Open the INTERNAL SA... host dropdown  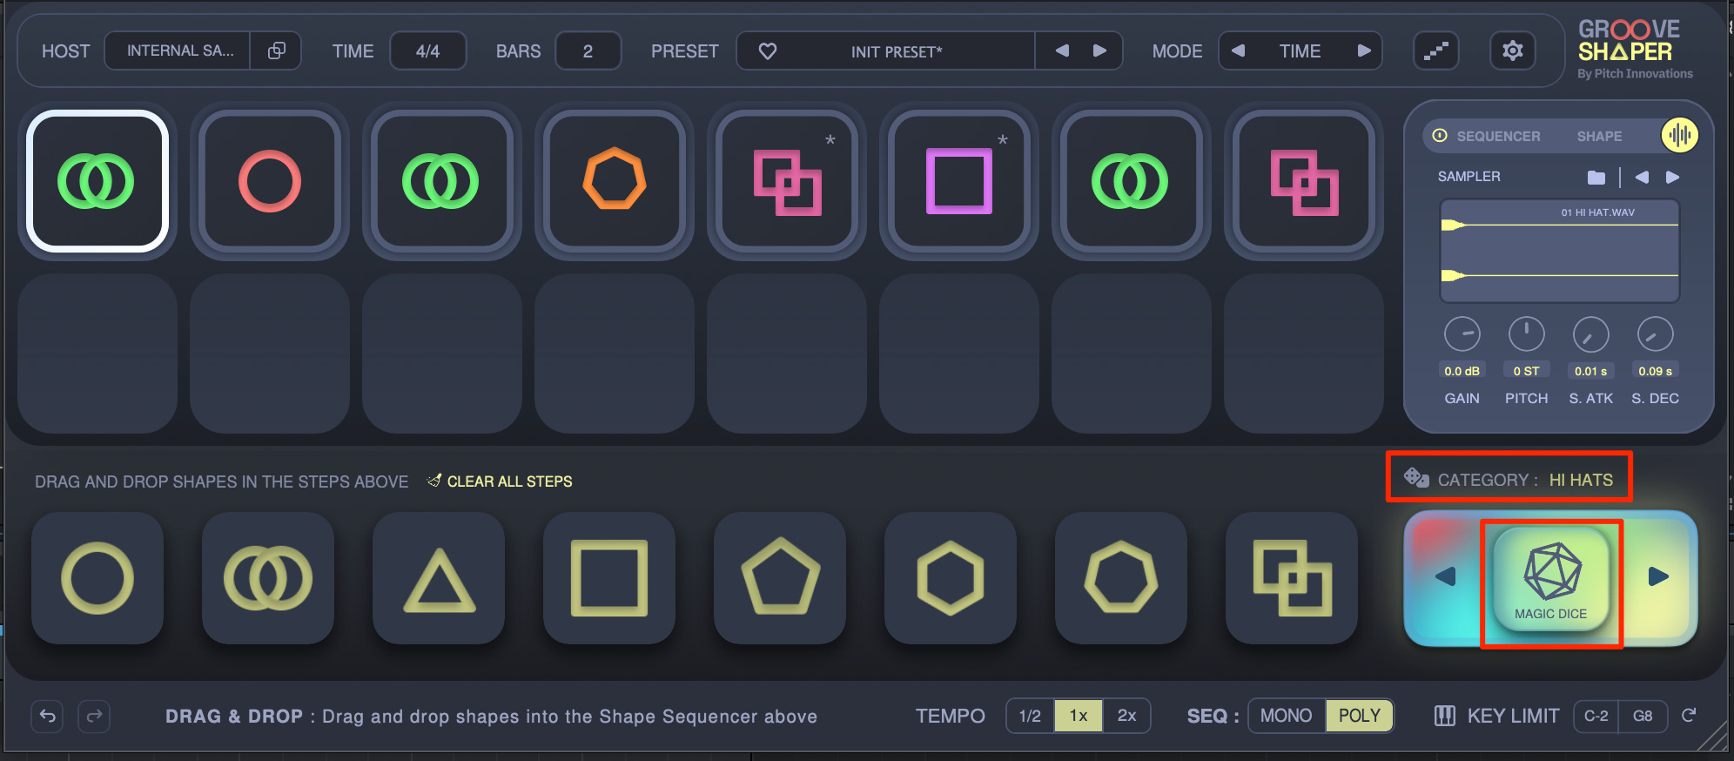coord(178,51)
